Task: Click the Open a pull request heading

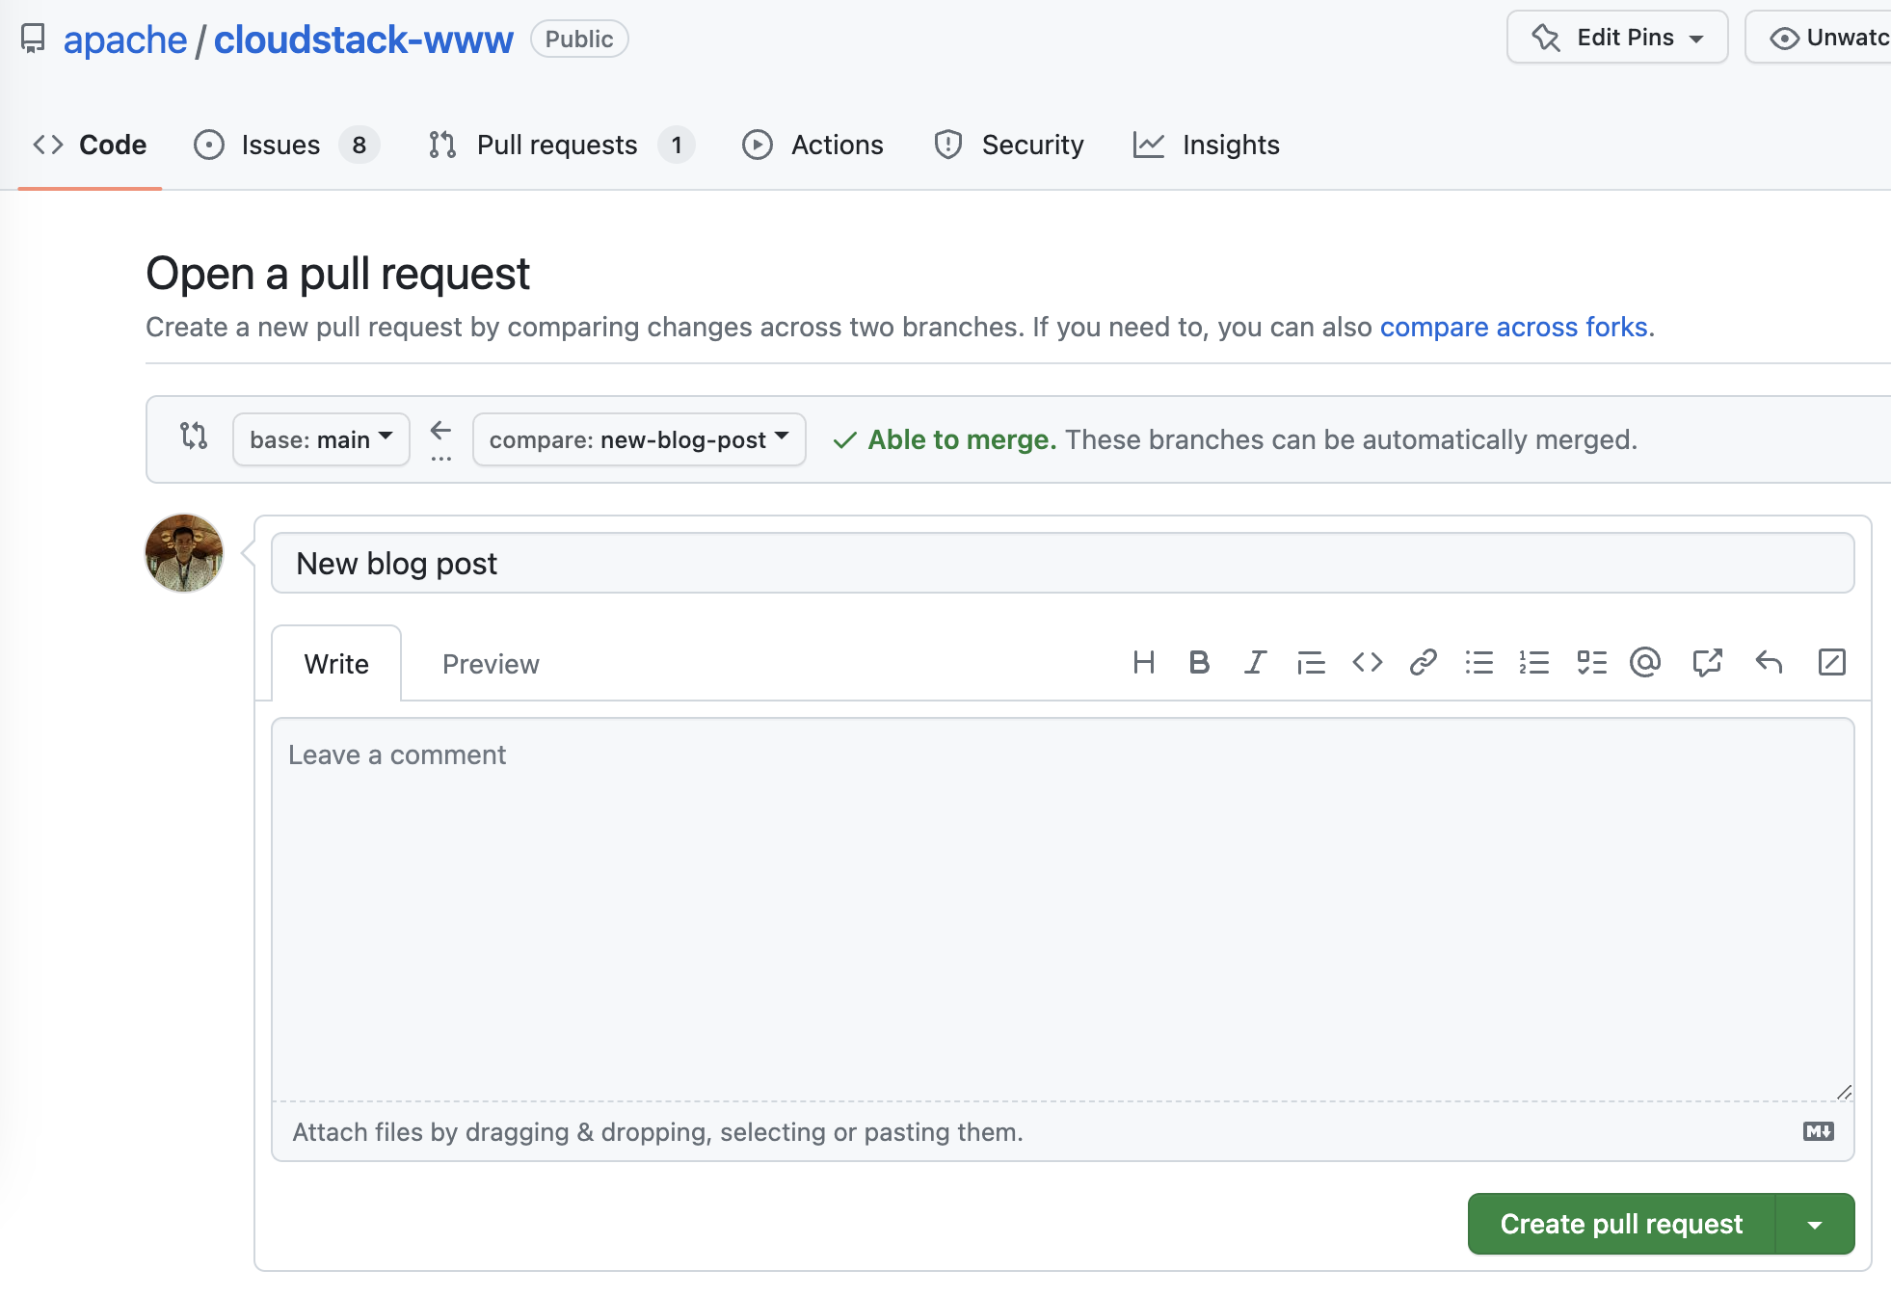Action: click(x=337, y=274)
